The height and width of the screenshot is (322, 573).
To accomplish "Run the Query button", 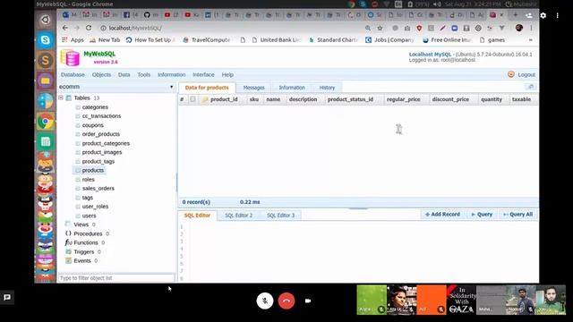I will click(x=482, y=215).
